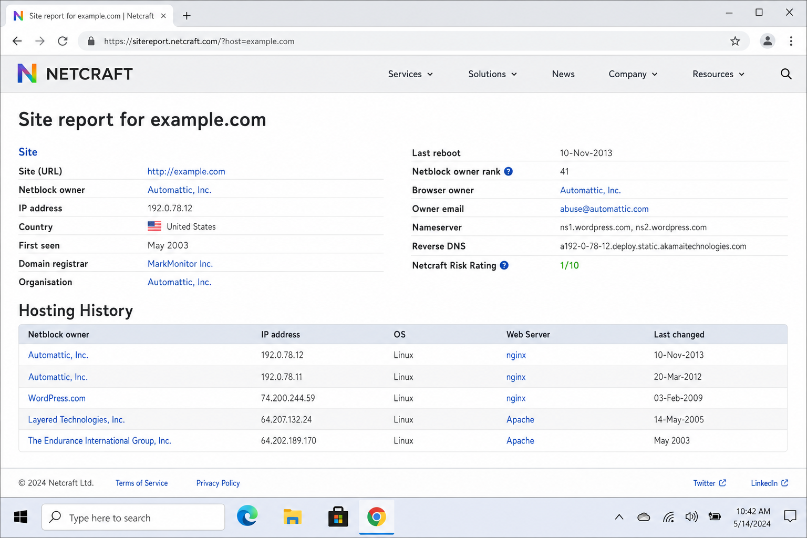807x538 pixels.
Task: Open the Layered Technologies, Inc. link
Action: pyautogui.click(x=77, y=419)
